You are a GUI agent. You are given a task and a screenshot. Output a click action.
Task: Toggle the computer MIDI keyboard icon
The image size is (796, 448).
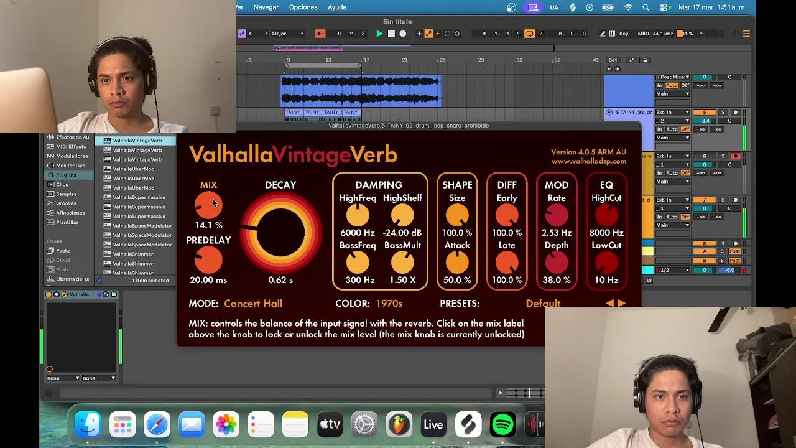pyautogui.click(x=613, y=34)
